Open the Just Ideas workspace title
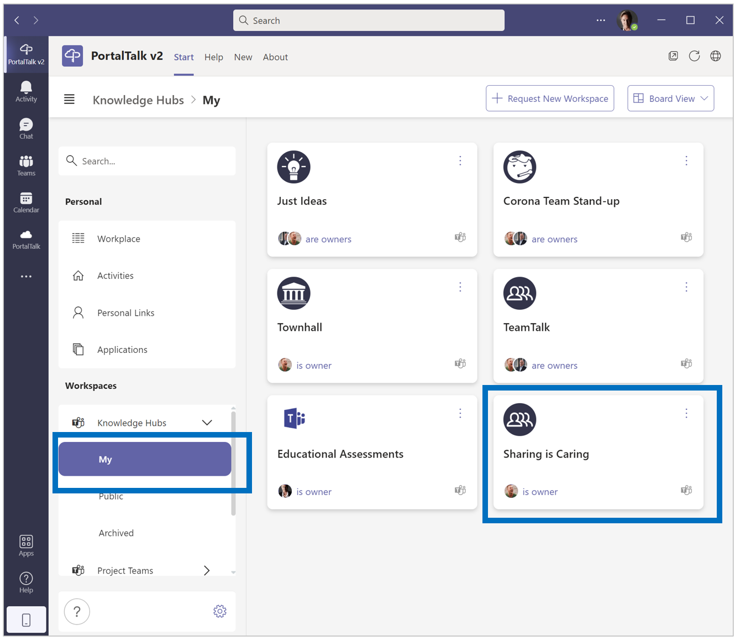Screen dimensions: 735x640 pyautogui.click(x=302, y=201)
